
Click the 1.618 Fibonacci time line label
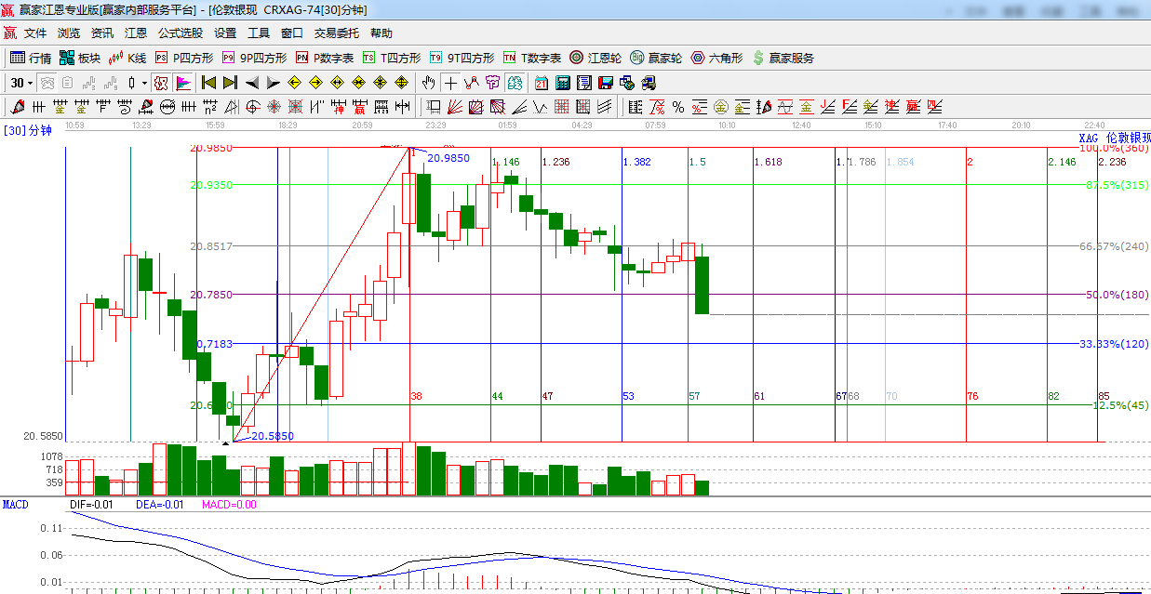(768, 162)
